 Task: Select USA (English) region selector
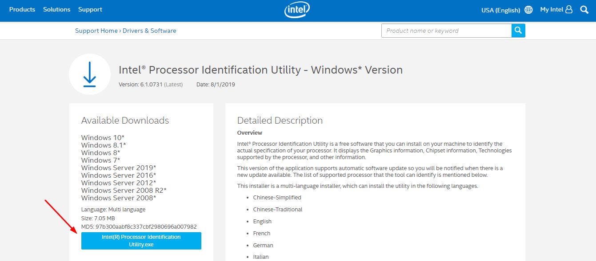[x=501, y=10]
